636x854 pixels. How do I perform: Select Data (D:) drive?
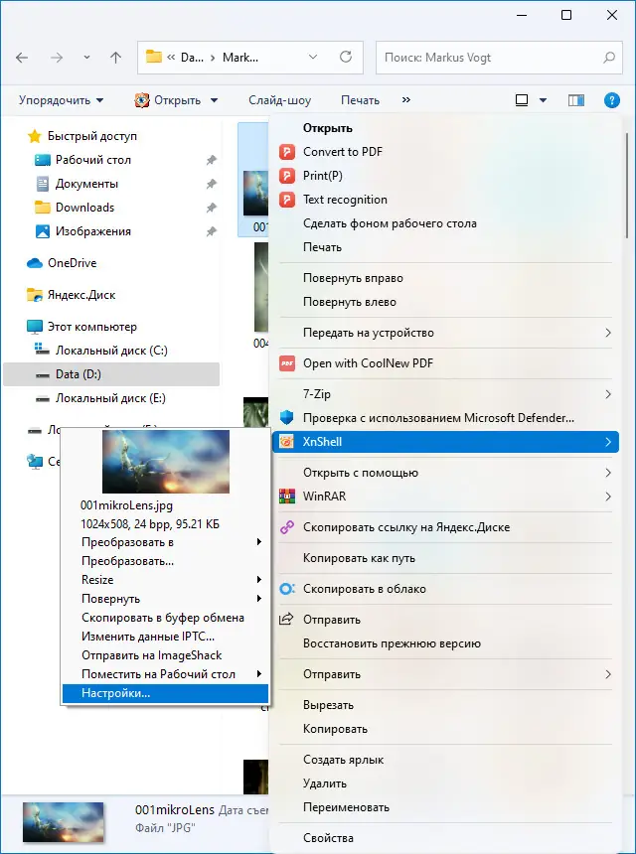point(111,374)
